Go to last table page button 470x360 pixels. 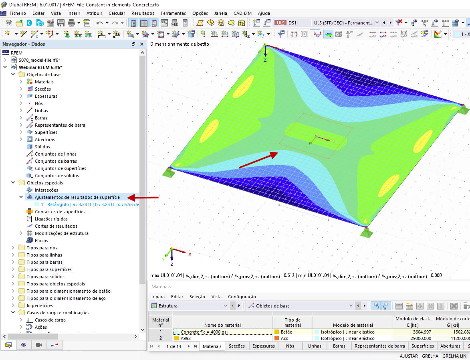click(x=196, y=346)
